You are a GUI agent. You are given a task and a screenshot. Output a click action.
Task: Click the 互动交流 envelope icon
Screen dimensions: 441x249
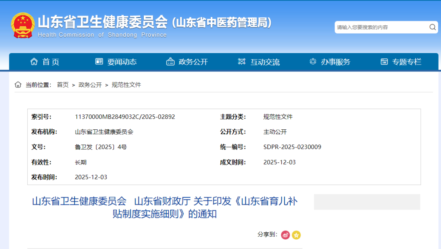tap(242, 61)
